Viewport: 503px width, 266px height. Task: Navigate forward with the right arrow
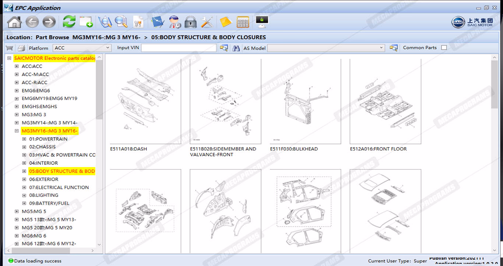click(x=49, y=22)
